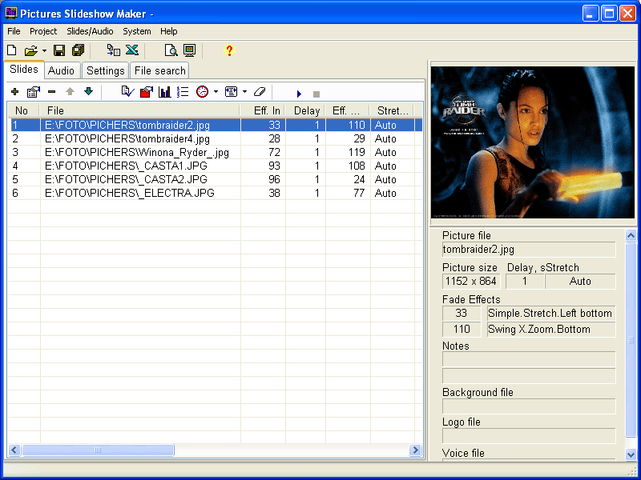Click the Picture size field 1152 x 864
641x480 pixels.
pyautogui.click(x=471, y=282)
